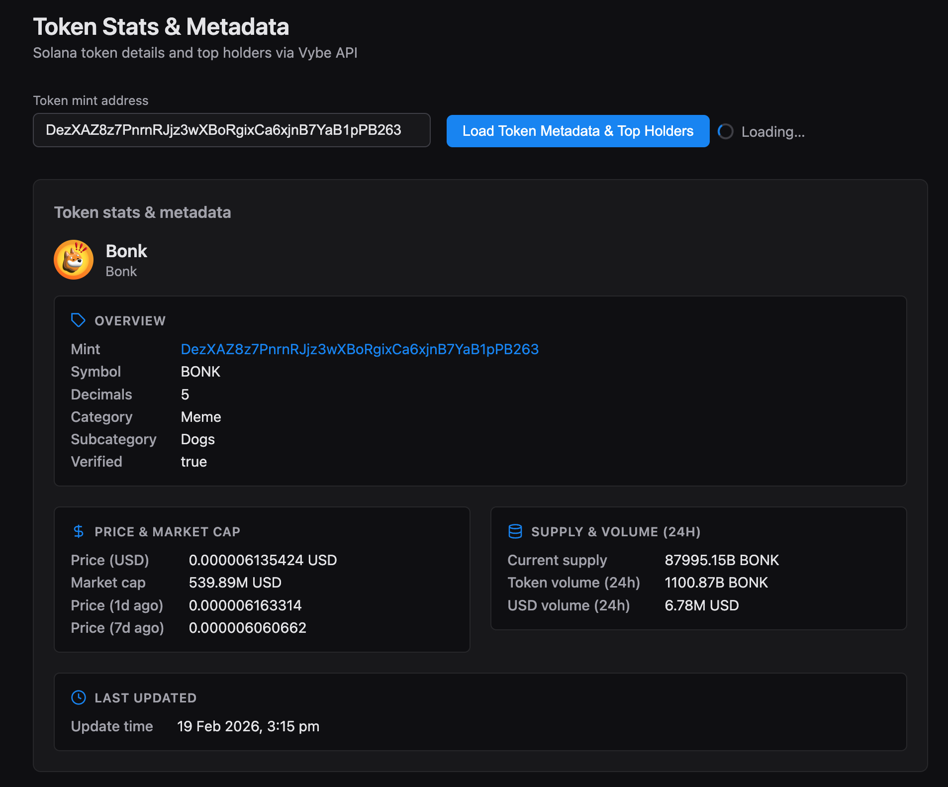Click the Current supply label
Screen dimensions: 948x787
(x=558, y=560)
